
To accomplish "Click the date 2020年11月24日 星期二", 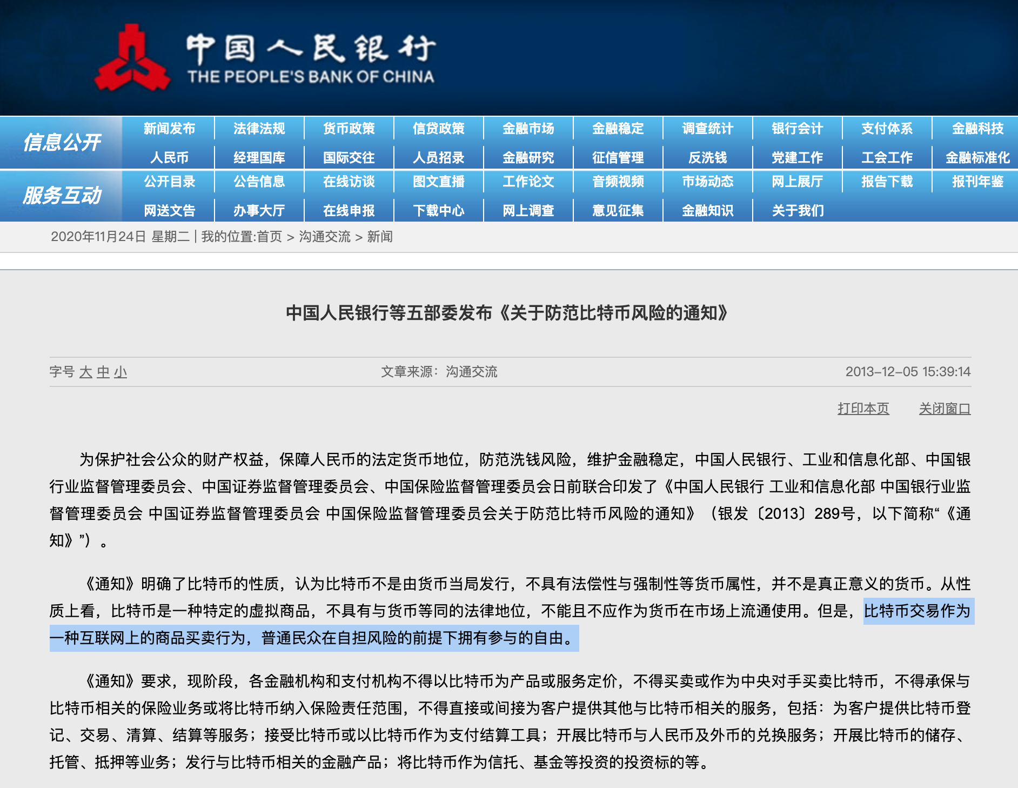I will click(x=120, y=237).
